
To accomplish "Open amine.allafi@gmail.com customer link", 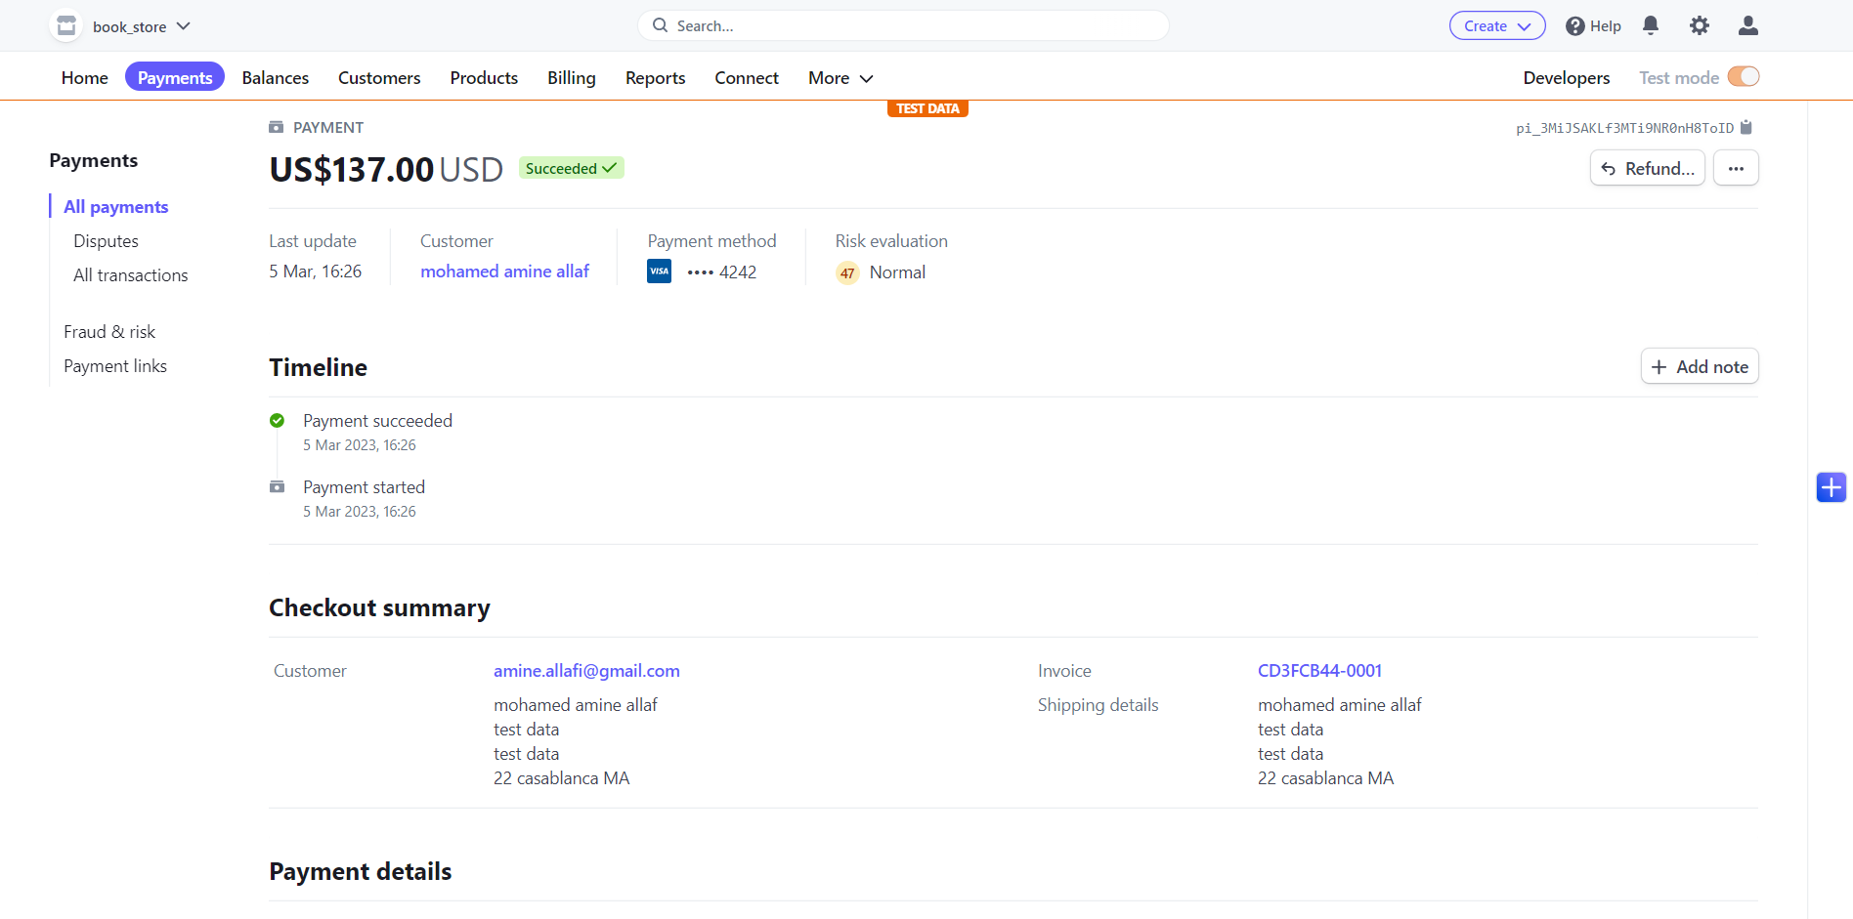I will pyautogui.click(x=586, y=671).
